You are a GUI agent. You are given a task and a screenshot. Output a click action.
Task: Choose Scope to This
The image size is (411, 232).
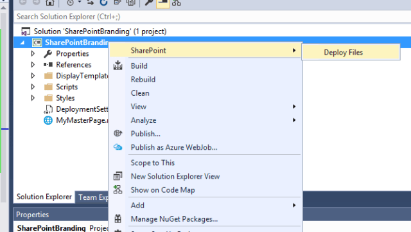[205, 163]
